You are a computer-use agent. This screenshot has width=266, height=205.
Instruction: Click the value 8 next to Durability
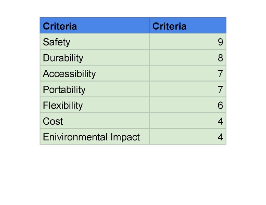tap(220, 58)
